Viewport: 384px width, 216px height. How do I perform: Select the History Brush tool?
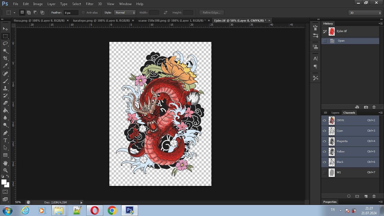tap(5, 96)
